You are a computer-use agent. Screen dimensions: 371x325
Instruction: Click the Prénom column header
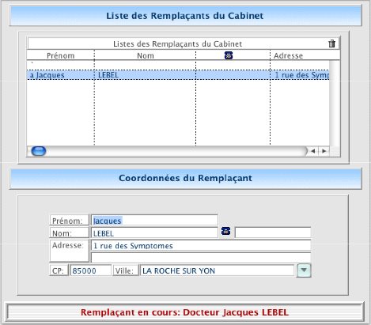coord(60,55)
